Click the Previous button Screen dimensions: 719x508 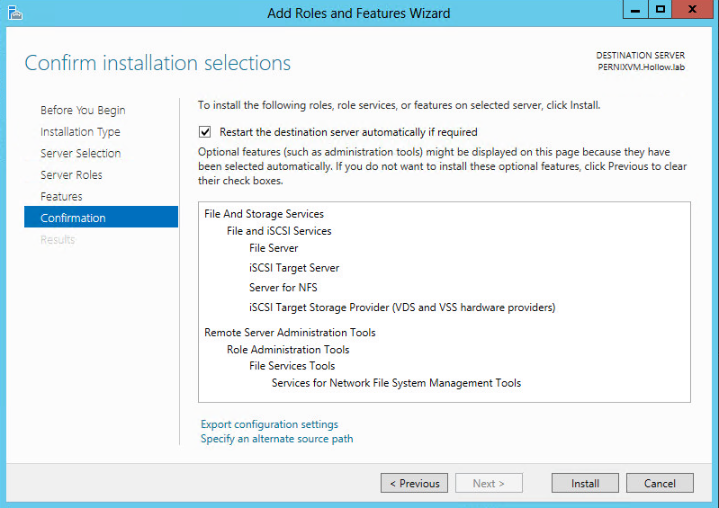click(x=414, y=483)
